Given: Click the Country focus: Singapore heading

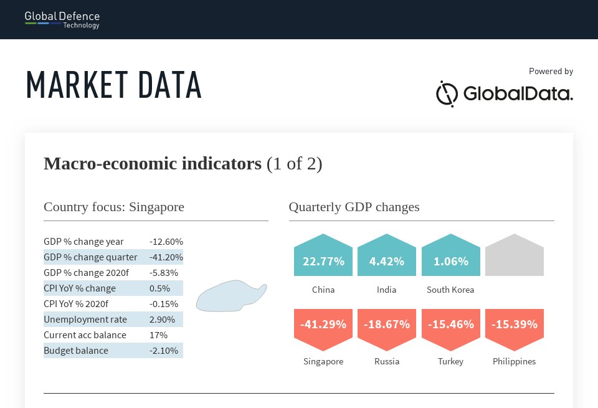Looking at the screenshot, I should (x=113, y=207).
